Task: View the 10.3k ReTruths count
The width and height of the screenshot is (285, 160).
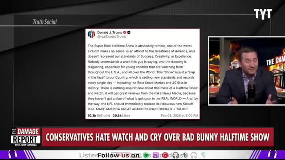Action: (99, 116)
